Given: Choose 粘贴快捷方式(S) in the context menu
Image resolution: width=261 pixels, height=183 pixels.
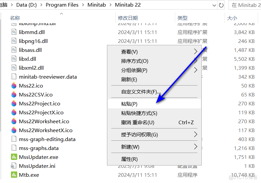Looking at the screenshot, I should [x=154, y=113].
